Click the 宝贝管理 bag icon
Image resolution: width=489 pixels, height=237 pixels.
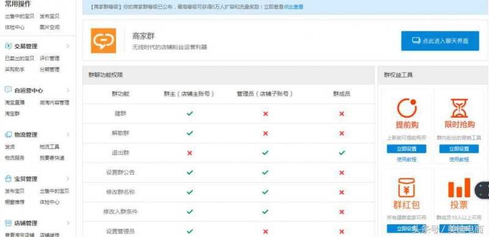(x=9, y=179)
